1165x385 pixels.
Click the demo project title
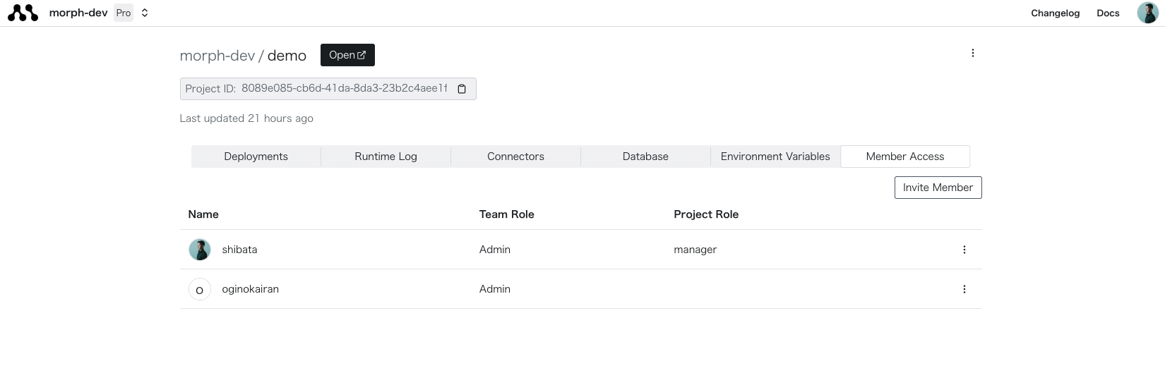click(x=287, y=56)
